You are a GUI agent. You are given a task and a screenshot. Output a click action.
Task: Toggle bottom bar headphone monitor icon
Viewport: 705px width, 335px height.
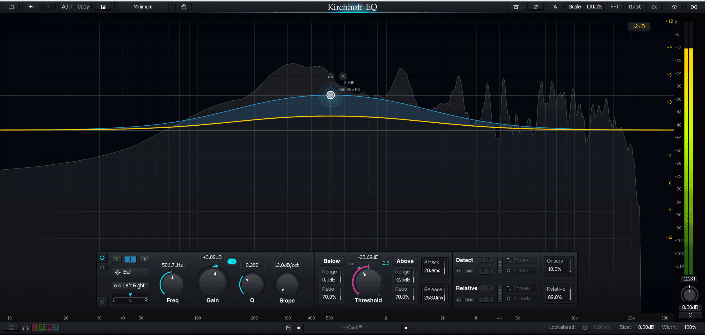26,328
